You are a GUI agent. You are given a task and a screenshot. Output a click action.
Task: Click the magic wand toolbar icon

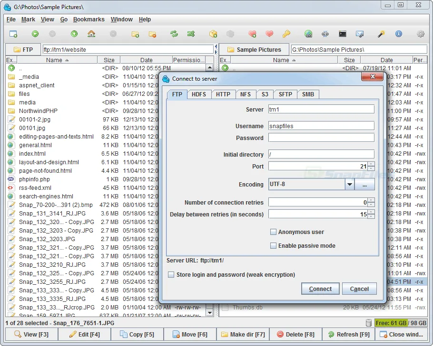click(x=382, y=34)
